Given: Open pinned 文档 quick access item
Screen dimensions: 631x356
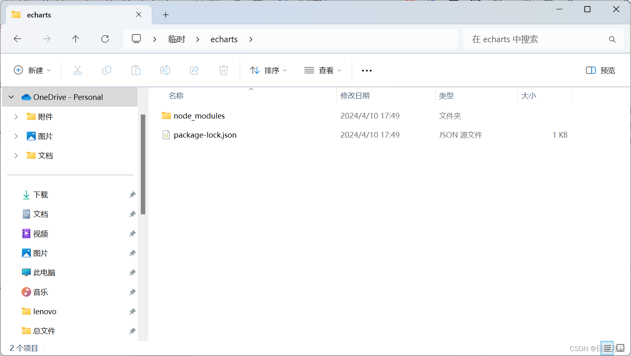Looking at the screenshot, I should coord(41,214).
